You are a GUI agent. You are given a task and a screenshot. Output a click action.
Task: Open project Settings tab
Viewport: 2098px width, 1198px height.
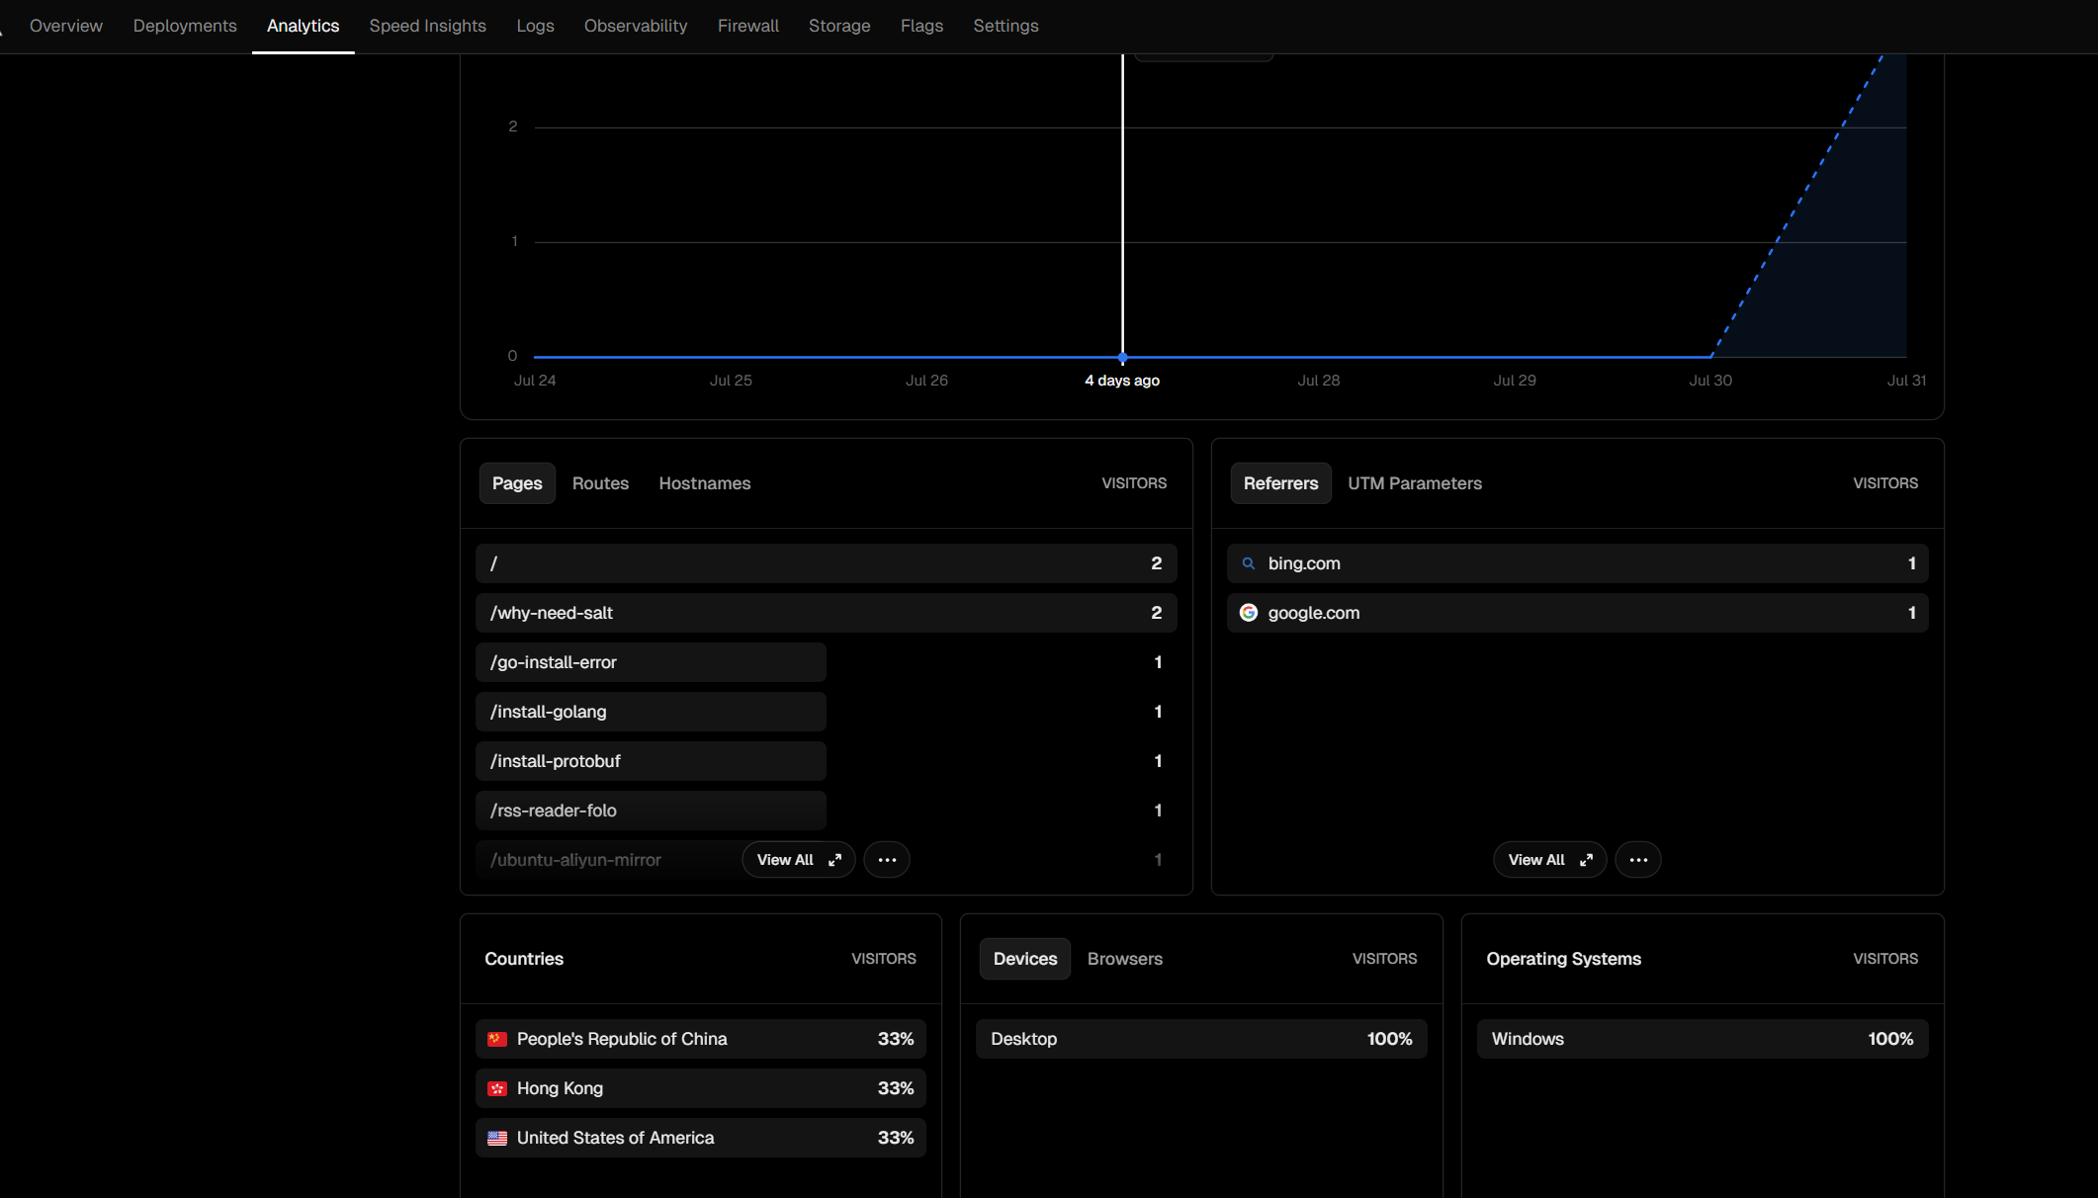pos(1005,26)
